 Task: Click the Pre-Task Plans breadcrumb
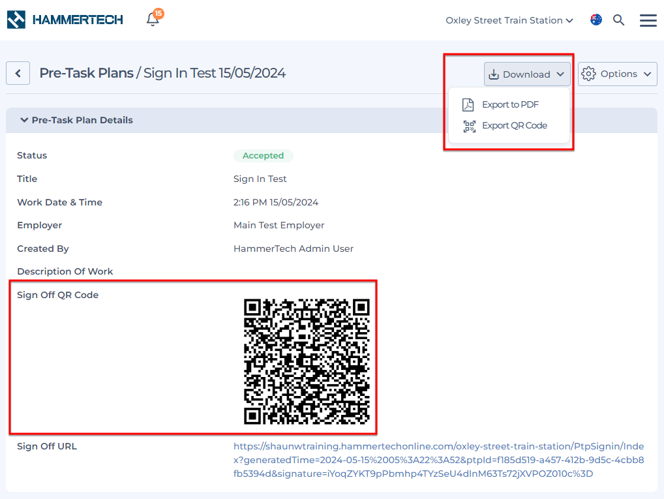(x=86, y=73)
